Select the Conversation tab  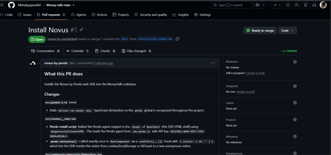click(46, 51)
